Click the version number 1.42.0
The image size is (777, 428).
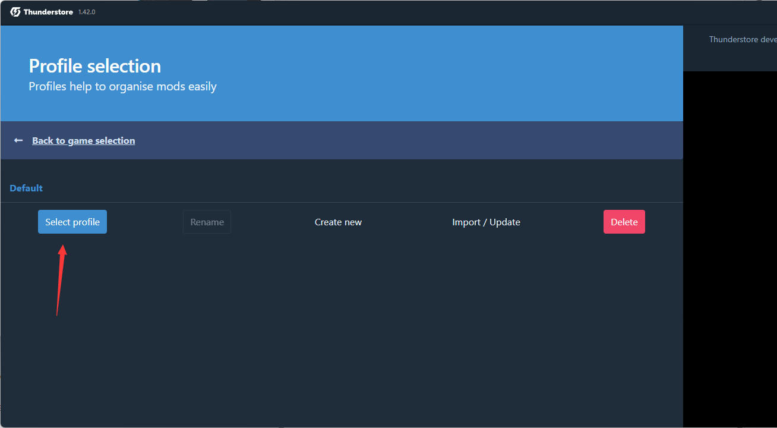pyautogui.click(x=87, y=12)
